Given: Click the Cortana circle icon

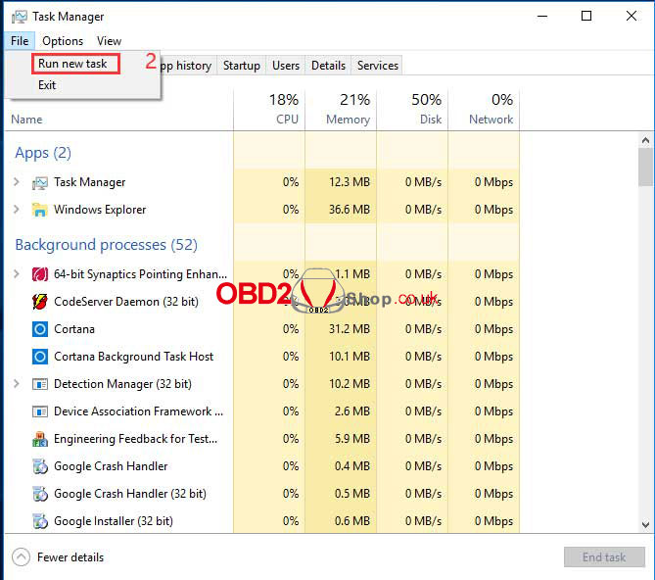Looking at the screenshot, I should click(40, 329).
